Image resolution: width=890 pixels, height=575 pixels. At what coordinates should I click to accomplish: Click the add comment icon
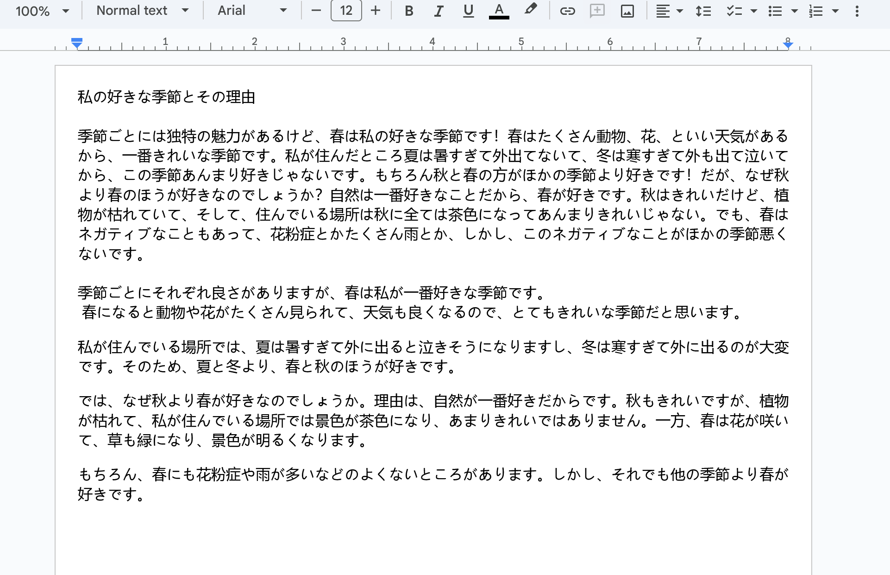597,11
